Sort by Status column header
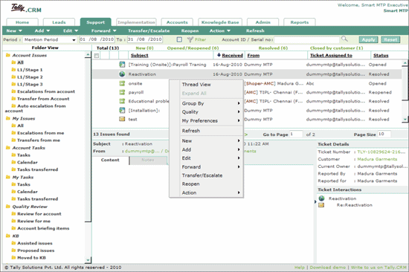This screenshot has height=272, width=409. pyautogui.click(x=381, y=55)
